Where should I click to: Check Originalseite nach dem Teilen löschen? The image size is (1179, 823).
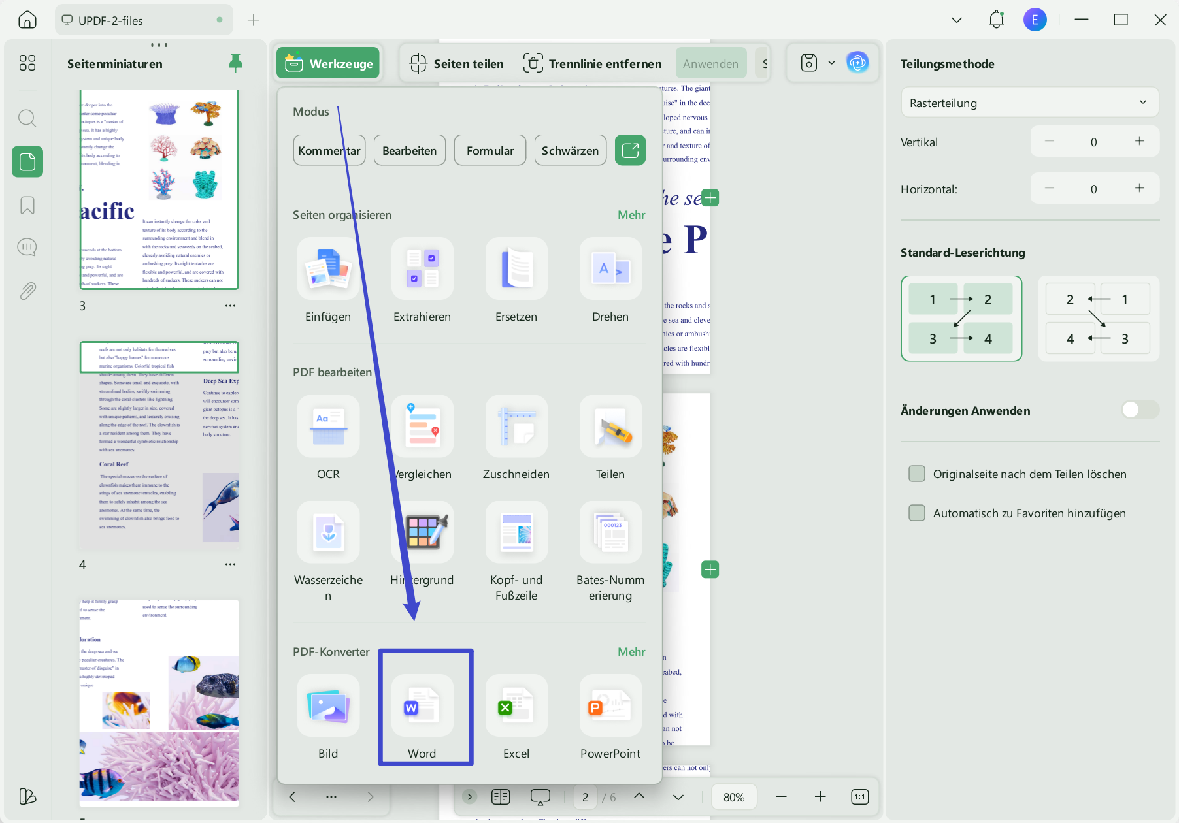click(917, 474)
